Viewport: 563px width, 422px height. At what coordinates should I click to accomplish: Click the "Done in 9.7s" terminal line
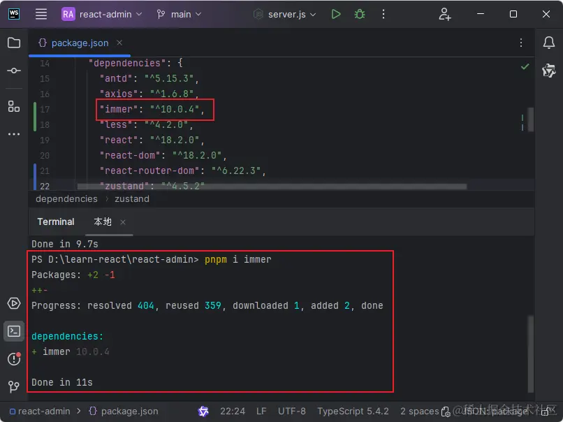click(x=65, y=245)
